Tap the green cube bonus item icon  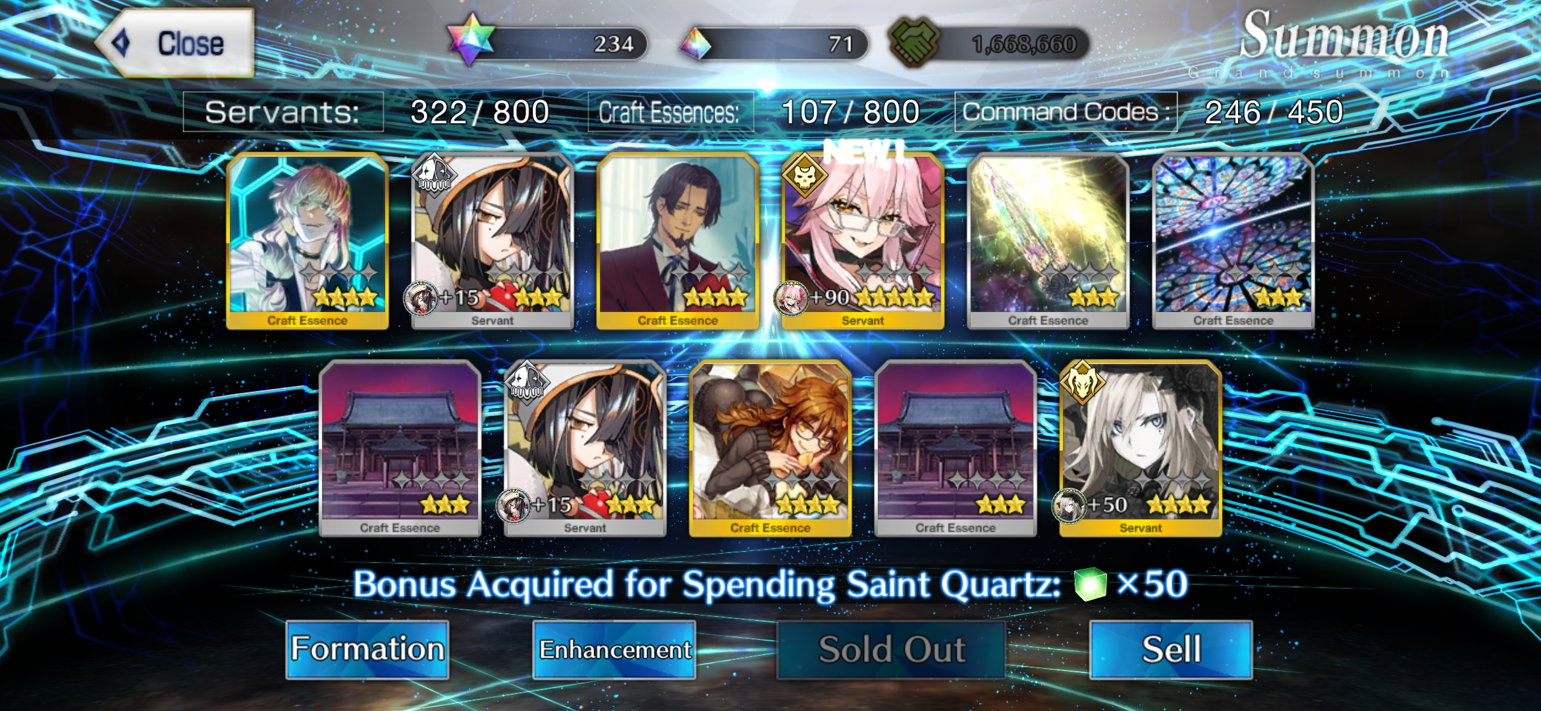pos(1090,584)
